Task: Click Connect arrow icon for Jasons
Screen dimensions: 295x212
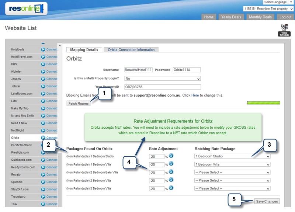Action: pos(43,79)
